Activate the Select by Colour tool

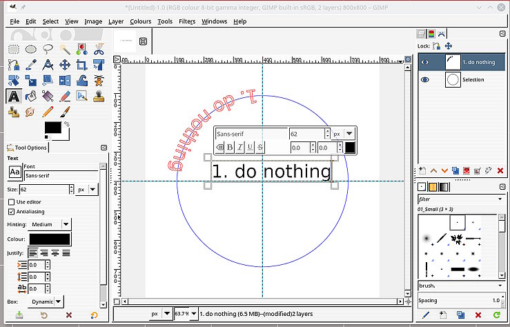[81, 50]
